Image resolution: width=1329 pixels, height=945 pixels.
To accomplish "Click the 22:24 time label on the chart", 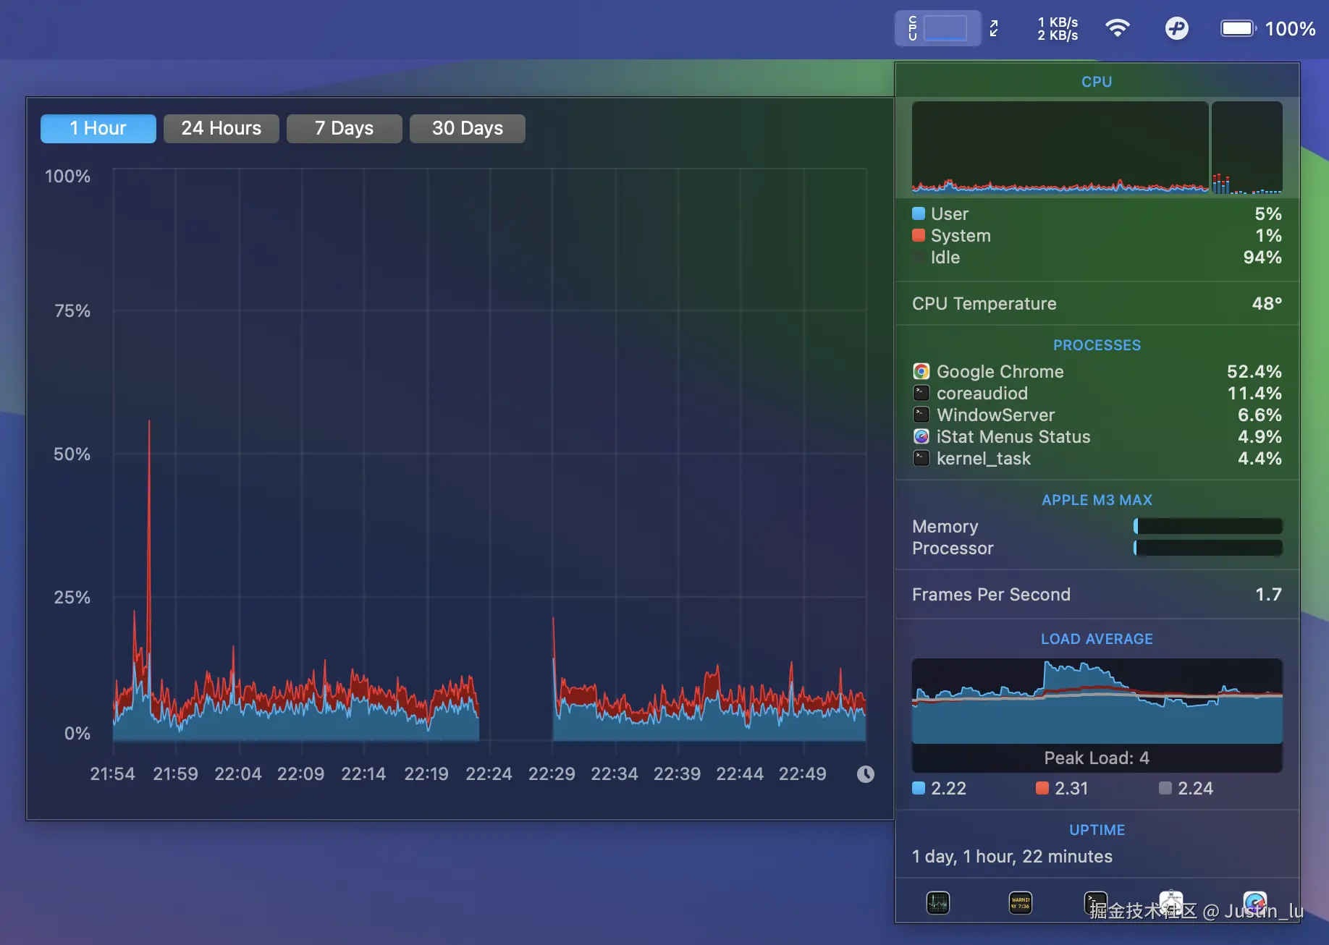I will tap(489, 774).
